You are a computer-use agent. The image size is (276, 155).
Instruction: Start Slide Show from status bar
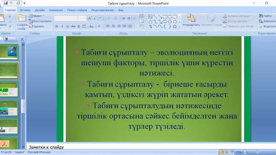point(232,152)
